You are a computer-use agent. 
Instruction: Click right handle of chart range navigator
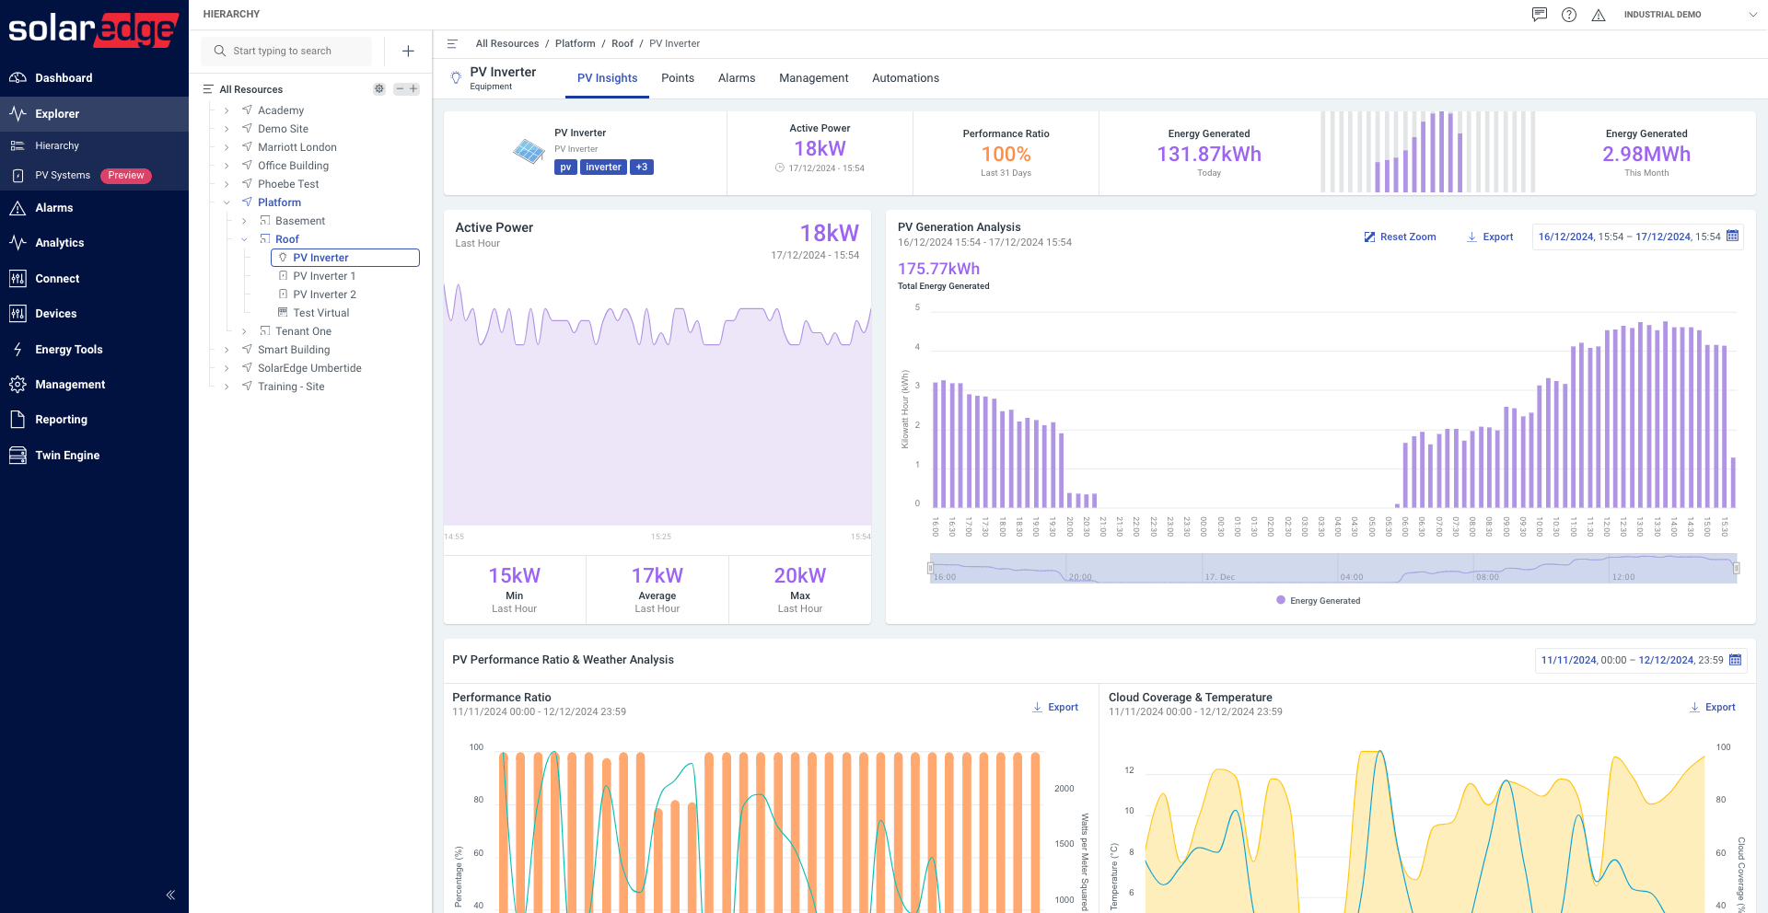click(x=1737, y=569)
